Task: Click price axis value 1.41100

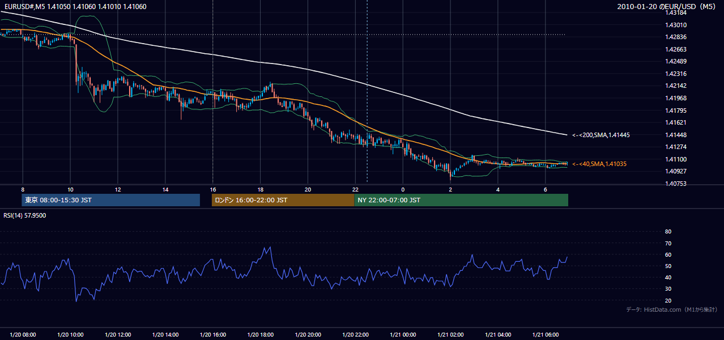Action: pyautogui.click(x=675, y=159)
